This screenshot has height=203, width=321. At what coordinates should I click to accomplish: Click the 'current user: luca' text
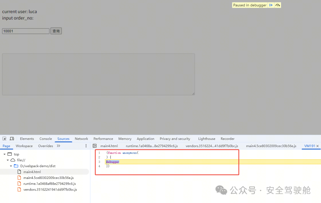(x=19, y=12)
